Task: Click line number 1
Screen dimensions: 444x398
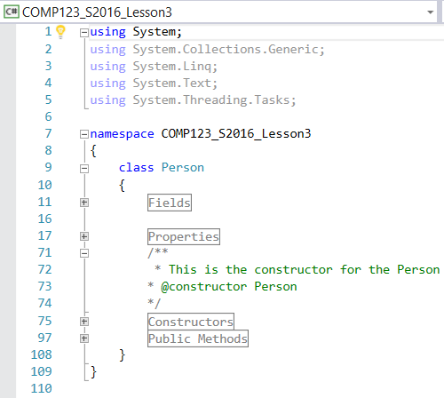Action: click(x=48, y=31)
